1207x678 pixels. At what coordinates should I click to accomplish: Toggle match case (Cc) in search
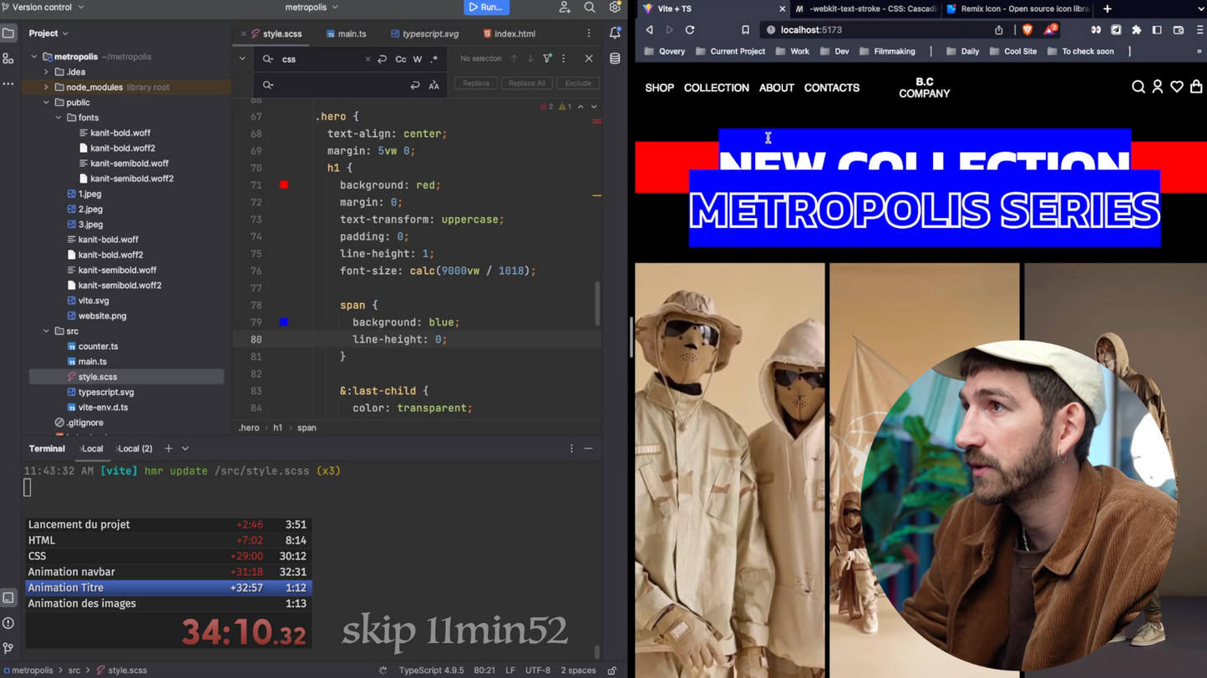coord(401,59)
